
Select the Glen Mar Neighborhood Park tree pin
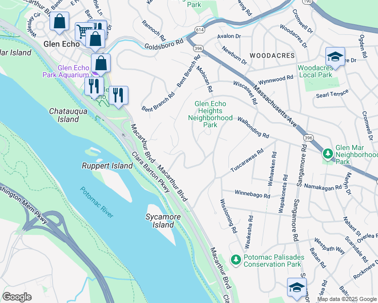pos(328,154)
